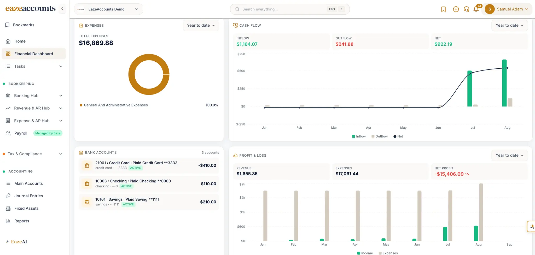The height and width of the screenshot is (255, 535).
Task: Expand Expense & AP Hub section
Action: tap(34, 121)
